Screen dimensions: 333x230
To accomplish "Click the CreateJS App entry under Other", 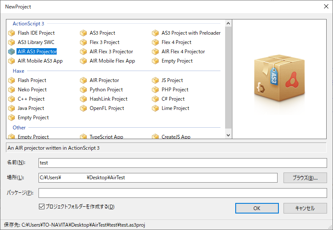I will (x=176, y=137).
